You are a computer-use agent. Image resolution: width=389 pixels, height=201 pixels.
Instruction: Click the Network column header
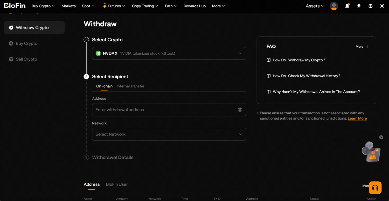click(155, 199)
